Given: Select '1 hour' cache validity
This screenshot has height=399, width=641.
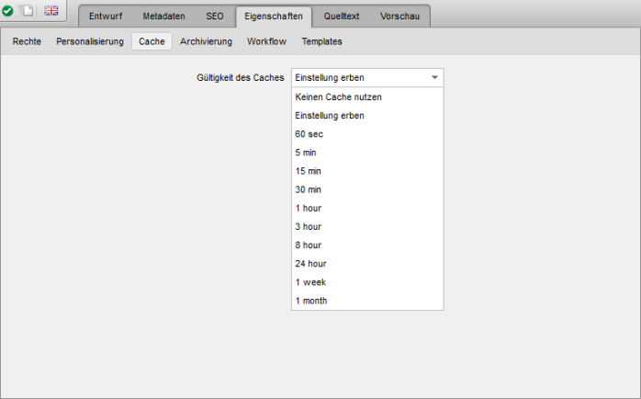Looking at the screenshot, I should point(309,208).
